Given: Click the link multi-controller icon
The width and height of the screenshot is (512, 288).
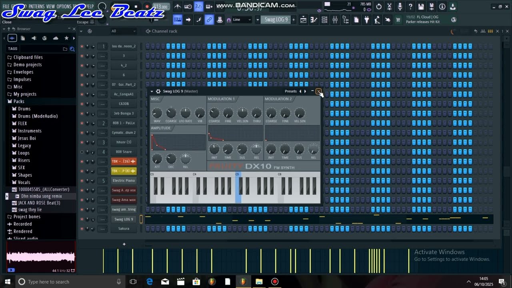Looking at the screenshot, I should tap(209, 20).
